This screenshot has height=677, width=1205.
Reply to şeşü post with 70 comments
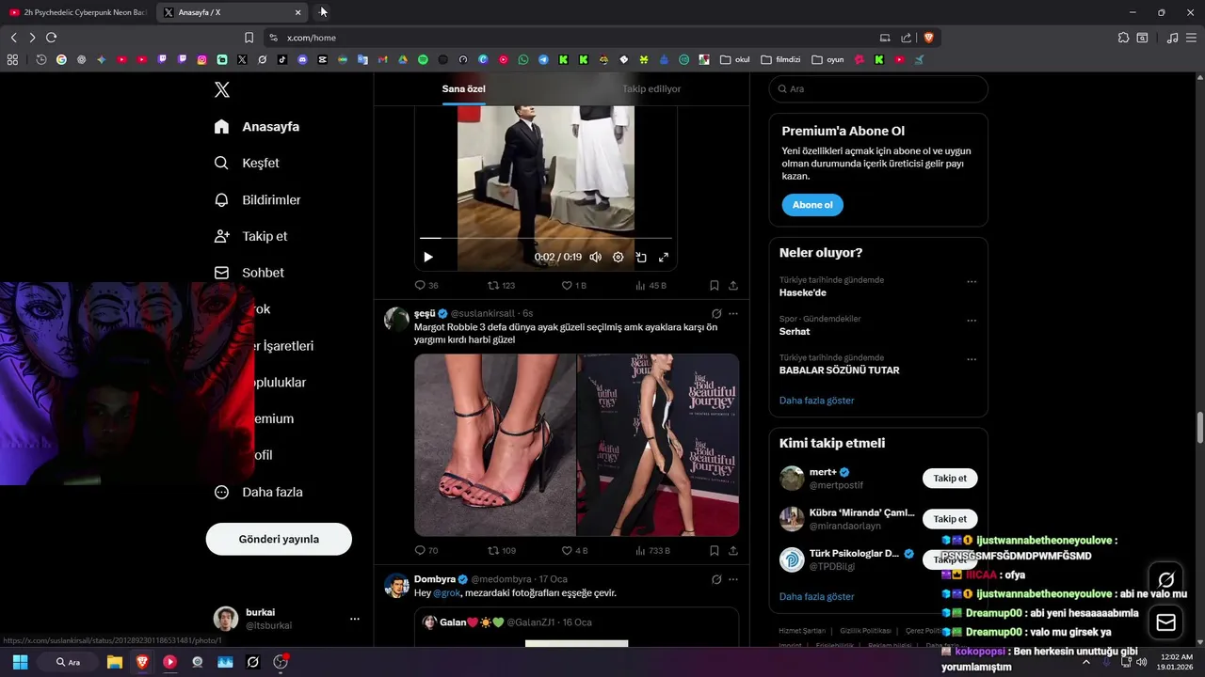[x=426, y=550]
